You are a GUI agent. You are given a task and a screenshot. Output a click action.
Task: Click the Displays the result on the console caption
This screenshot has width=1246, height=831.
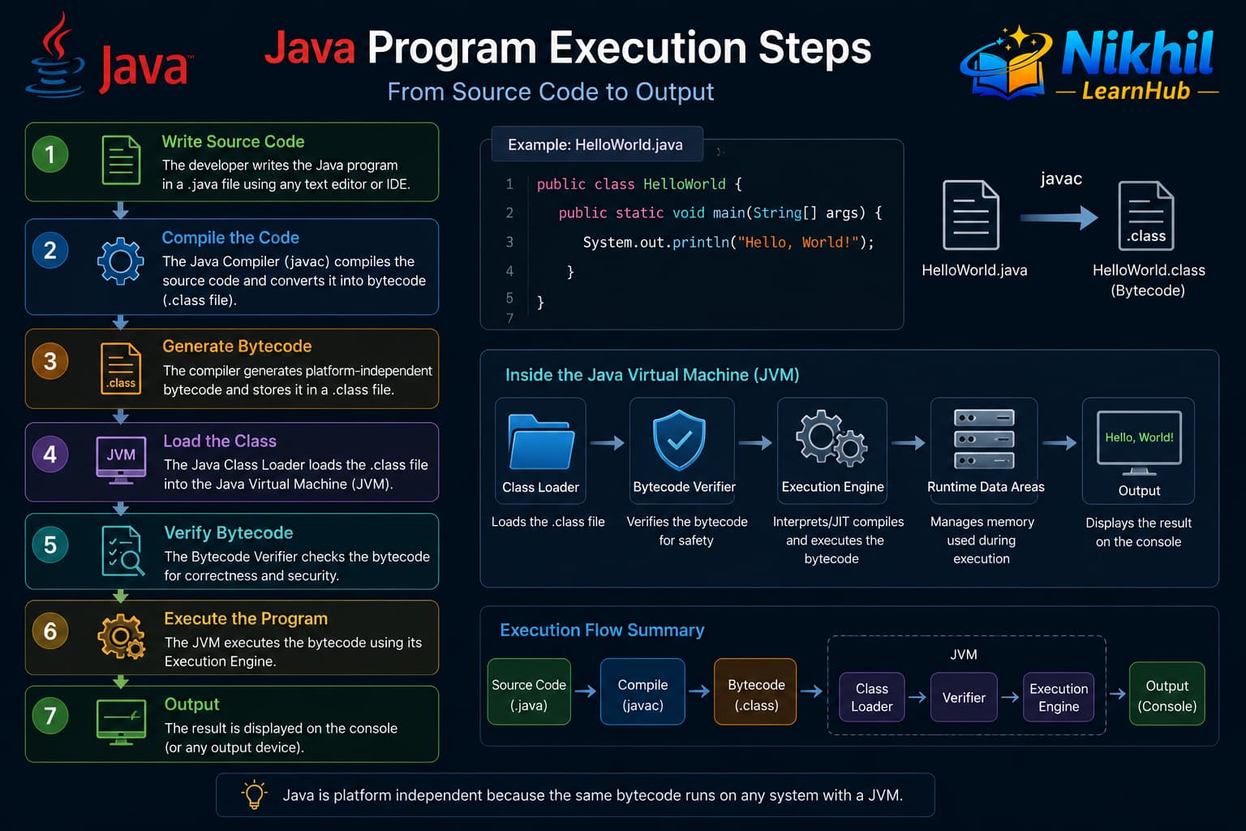[1139, 532]
